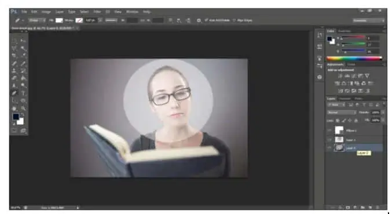Select the Hand tool
Screen dimensions: 392x214
coord(14,108)
